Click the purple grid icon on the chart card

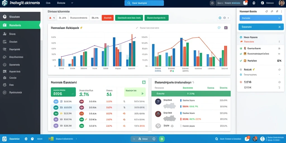click(x=226, y=28)
